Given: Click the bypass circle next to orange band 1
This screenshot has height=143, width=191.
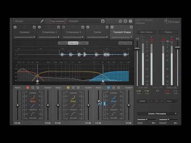Looking at the screenshot, I should 33,88.
